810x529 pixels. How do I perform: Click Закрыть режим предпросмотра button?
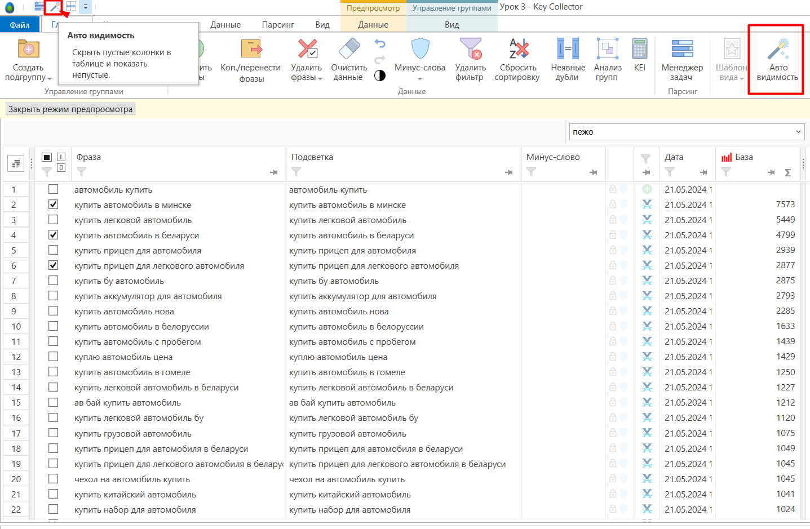coord(70,109)
